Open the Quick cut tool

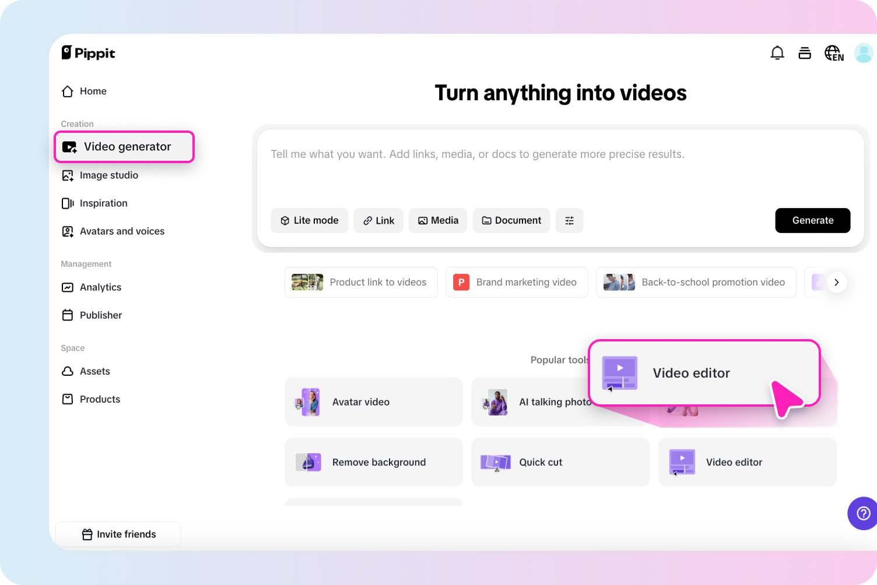pyautogui.click(x=560, y=462)
